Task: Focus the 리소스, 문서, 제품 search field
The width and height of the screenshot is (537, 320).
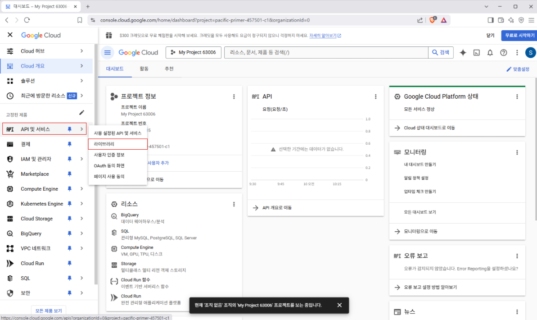Action: pos(326,52)
